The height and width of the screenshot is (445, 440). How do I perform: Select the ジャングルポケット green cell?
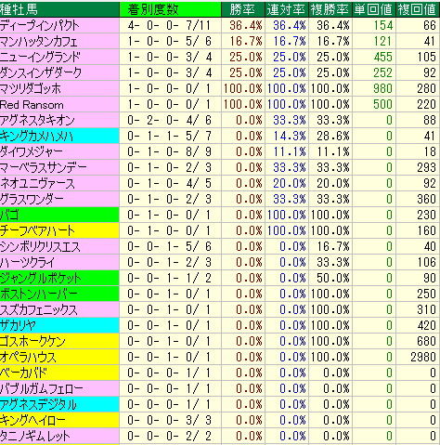coord(59,278)
